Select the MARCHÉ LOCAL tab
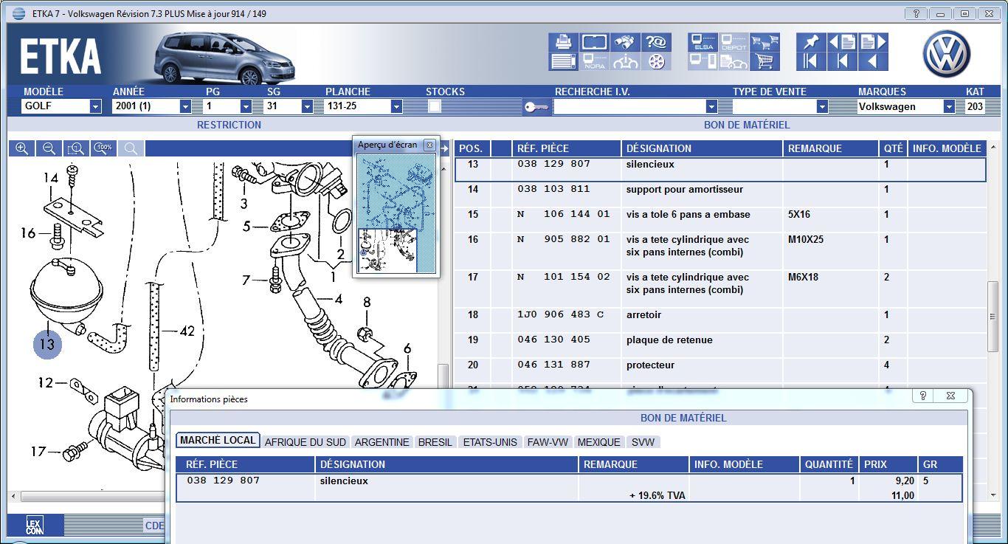 click(x=218, y=441)
